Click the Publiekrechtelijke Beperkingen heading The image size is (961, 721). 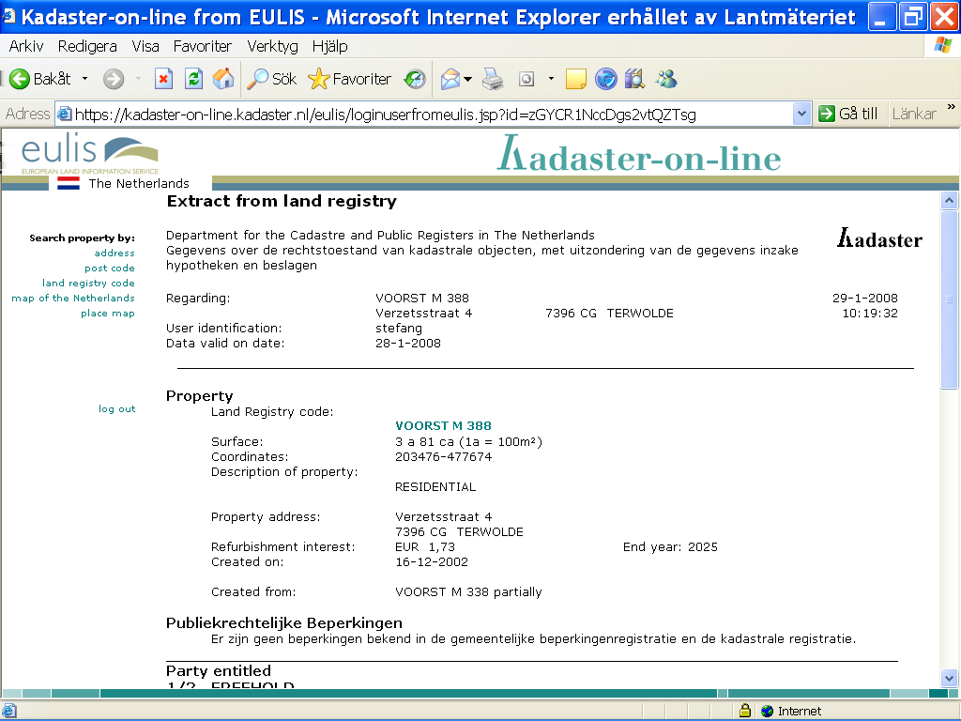[x=283, y=623]
